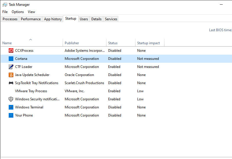The image size is (232, 159).
Task: Click the Enabled status for CTF Loader
Action: pos(114,67)
